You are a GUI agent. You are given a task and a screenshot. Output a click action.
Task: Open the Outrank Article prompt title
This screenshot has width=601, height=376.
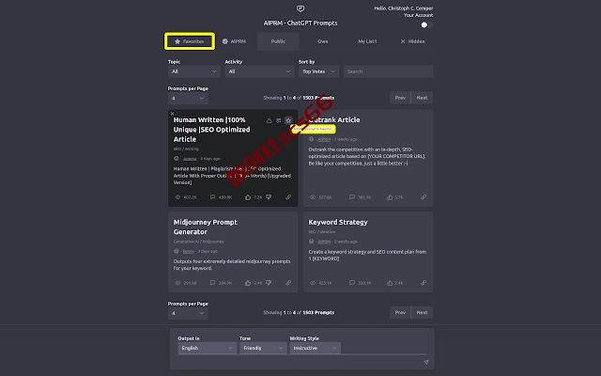pyautogui.click(x=334, y=119)
